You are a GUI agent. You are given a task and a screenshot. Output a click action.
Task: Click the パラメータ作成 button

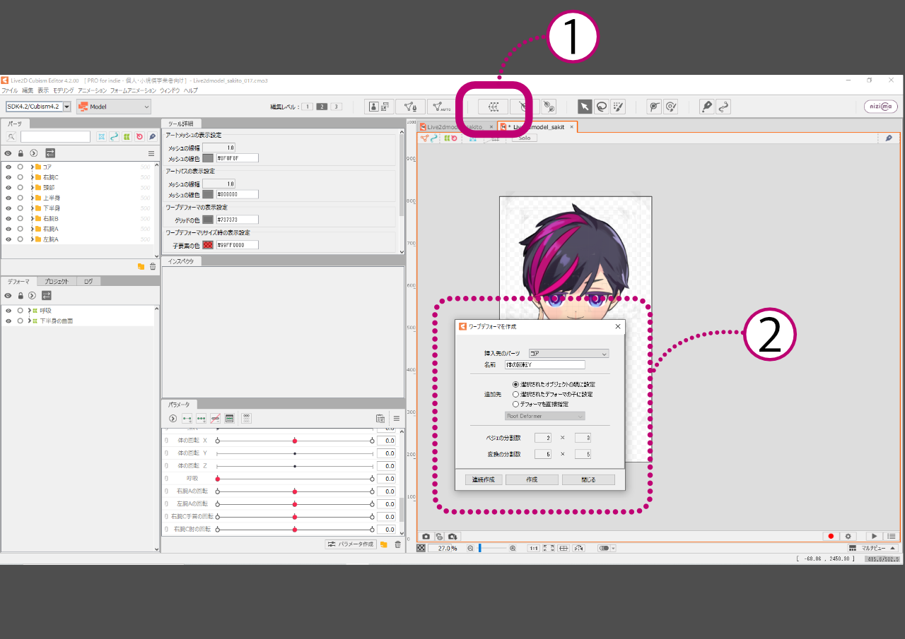pyautogui.click(x=350, y=544)
